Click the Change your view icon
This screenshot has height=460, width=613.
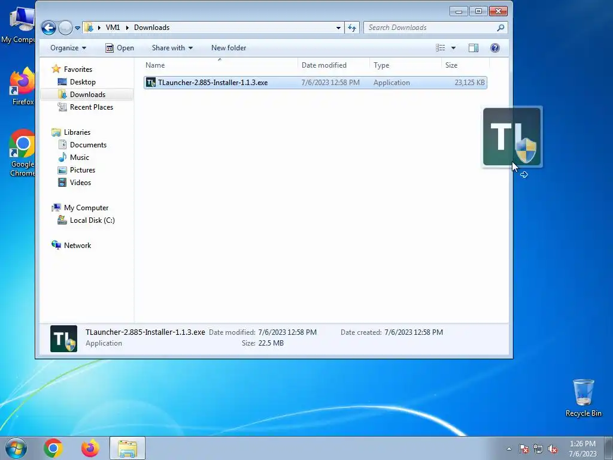pos(441,48)
